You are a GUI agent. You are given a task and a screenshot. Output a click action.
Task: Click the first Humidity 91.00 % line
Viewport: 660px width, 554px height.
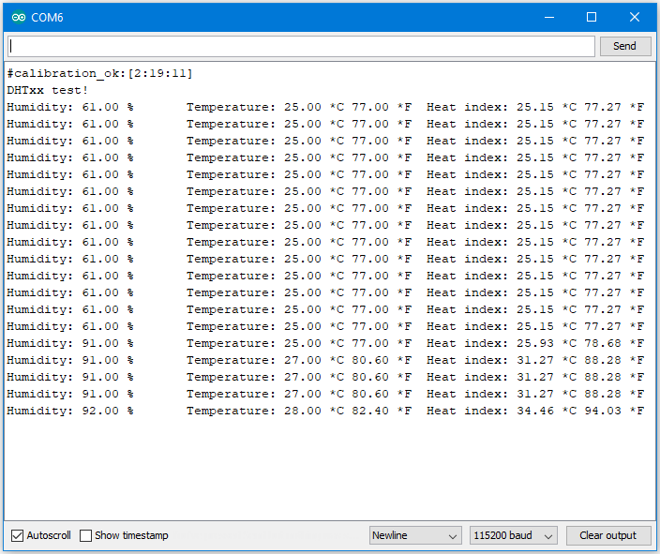70,343
